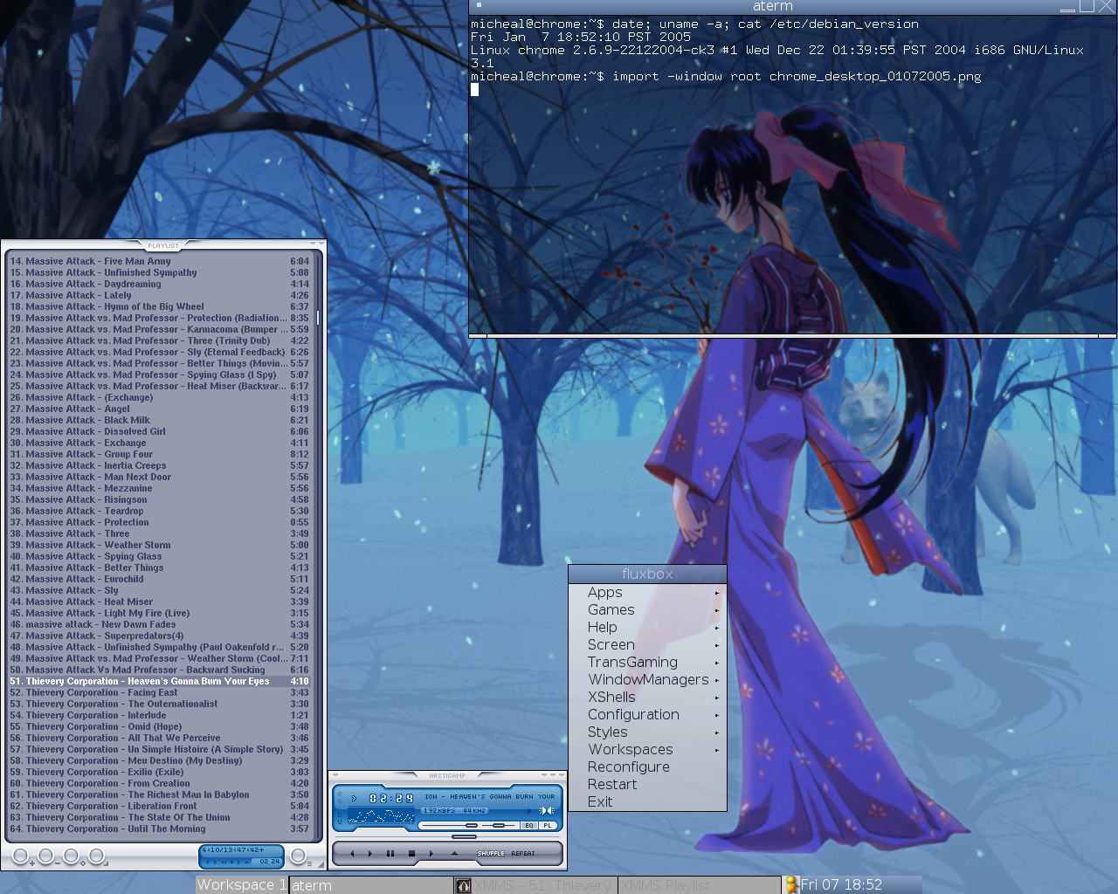The width and height of the screenshot is (1118, 894).
Task: Click the eject button in XMMS player
Action: (x=454, y=853)
